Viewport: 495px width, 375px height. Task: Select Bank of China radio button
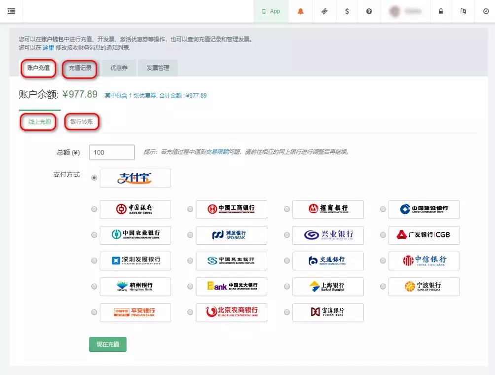[x=94, y=209]
